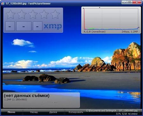Viewport: 143px width, 116px height.
Task: Click the third dash box beside xmp
Action: (37, 26)
